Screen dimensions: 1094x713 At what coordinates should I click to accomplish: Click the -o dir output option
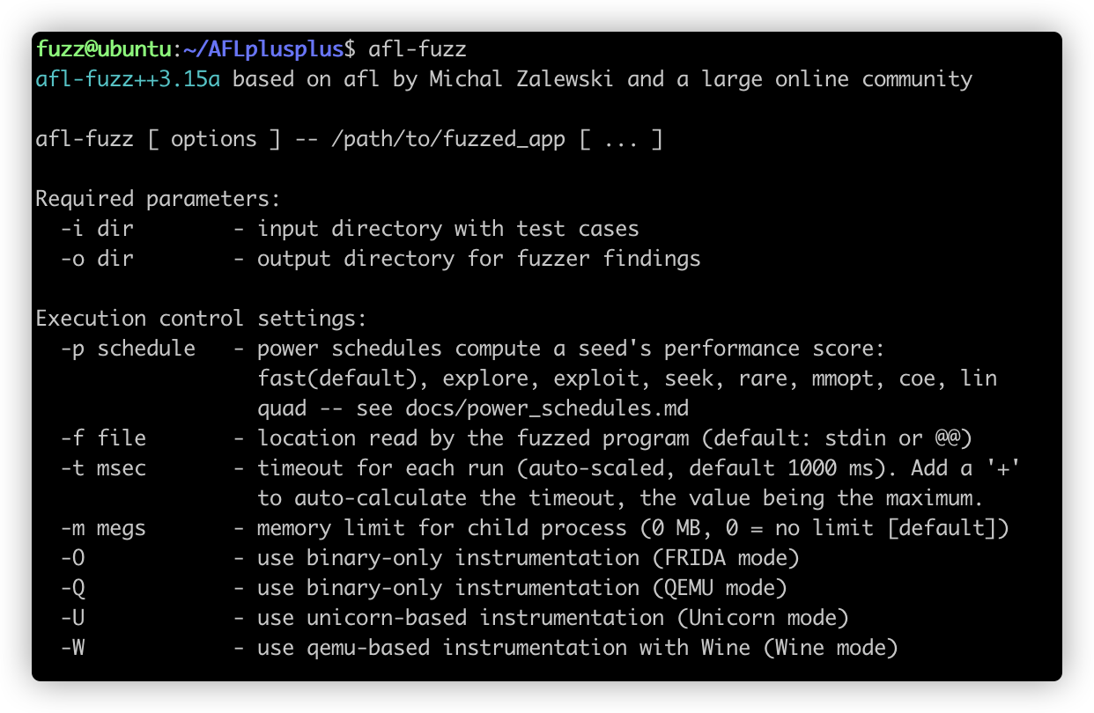[97, 259]
